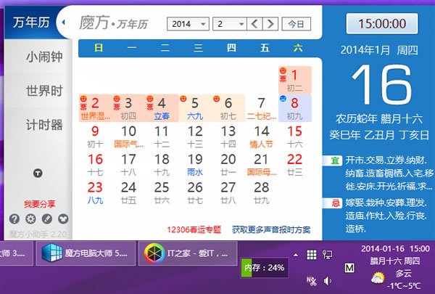Select February 13 十四
435x294 pixels.
tap(228, 136)
